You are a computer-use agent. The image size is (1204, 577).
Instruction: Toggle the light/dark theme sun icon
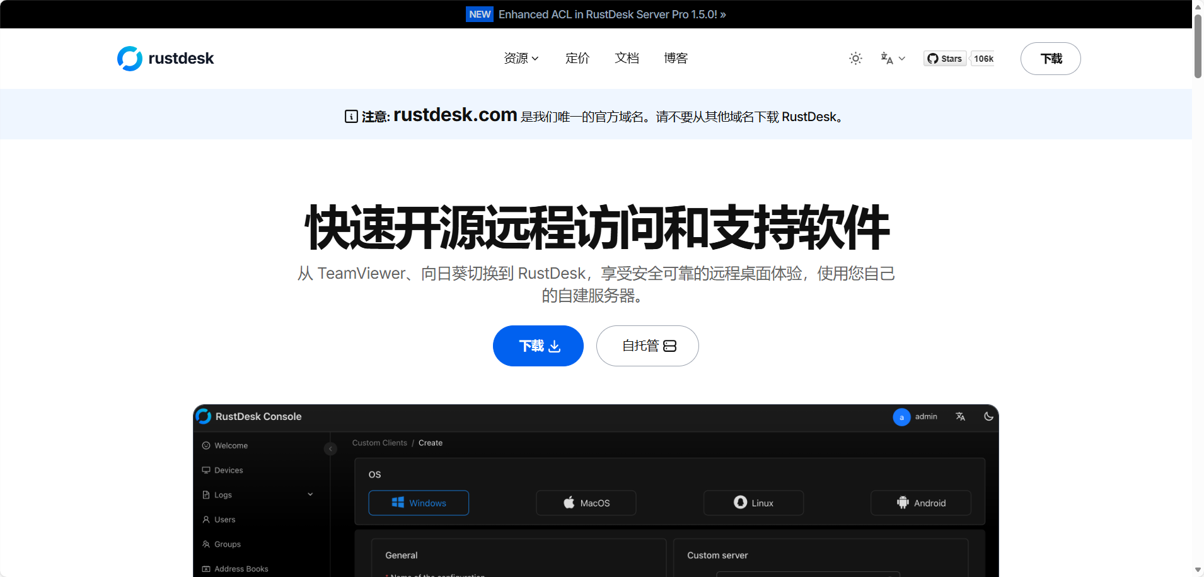(855, 59)
